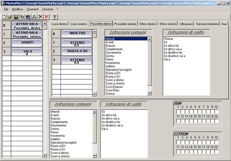The height and width of the screenshot is (161, 231).
Task: Select Ritorna in upper Istruzioni di salto
Action: point(168,39)
